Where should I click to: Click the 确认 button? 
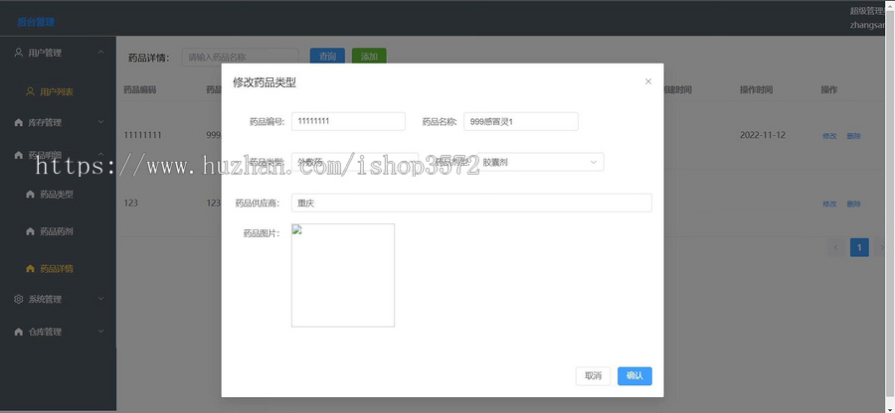(634, 376)
